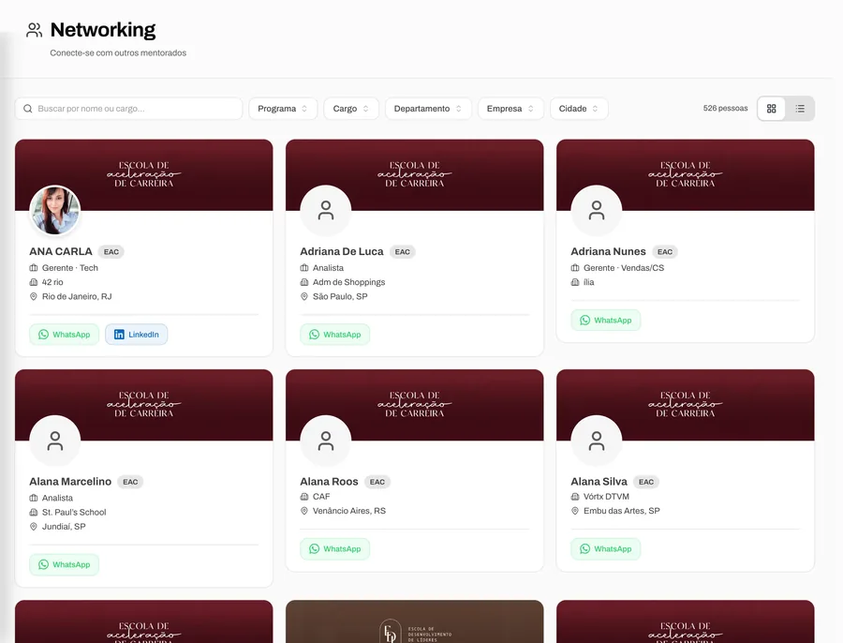Viewport: 843px width, 643px height.
Task: Click the location pin beside Venâncio Aires, RS
Action: tap(304, 511)
